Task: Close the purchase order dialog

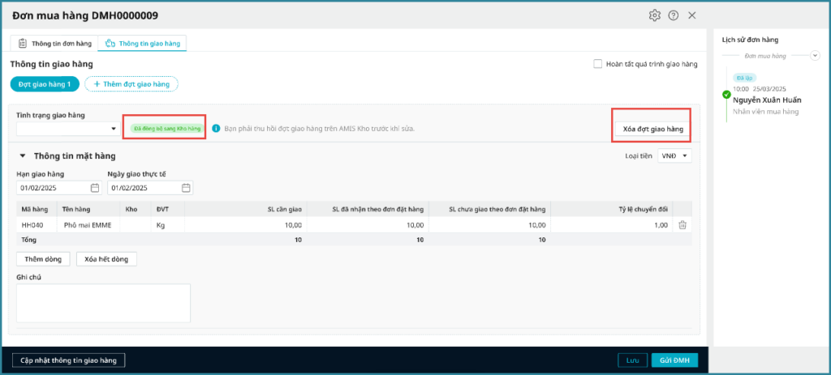Action: [691, 15]
